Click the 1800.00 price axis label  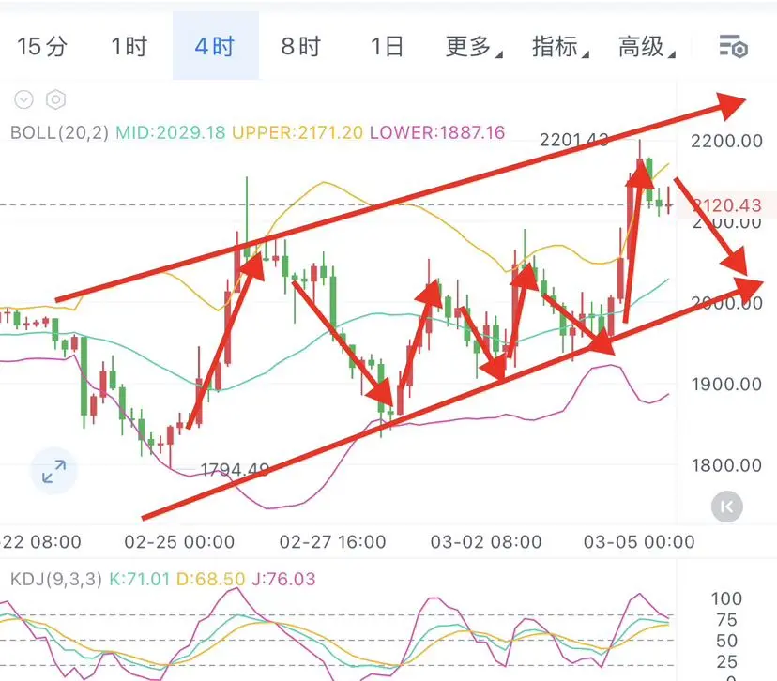pyautogui.click(x=726, y=465)
